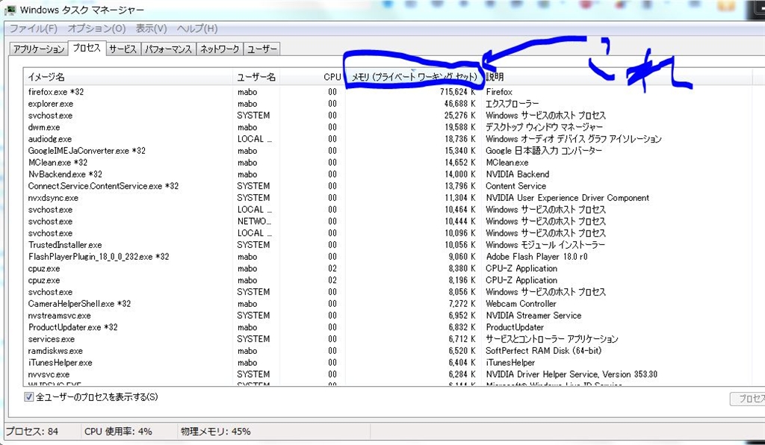Select svchost.exe with 25,276 K memory
Image resolution: width=765 pixels, height=445 pixels.
(388, 116)
